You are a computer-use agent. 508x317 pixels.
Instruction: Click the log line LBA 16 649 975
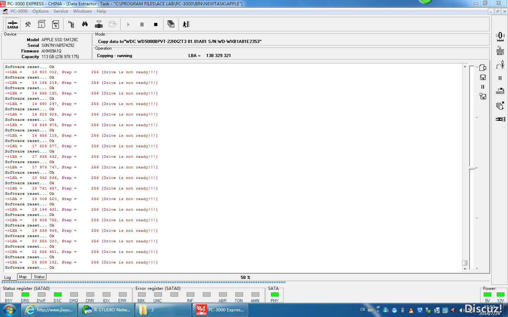tap(81, 125)
